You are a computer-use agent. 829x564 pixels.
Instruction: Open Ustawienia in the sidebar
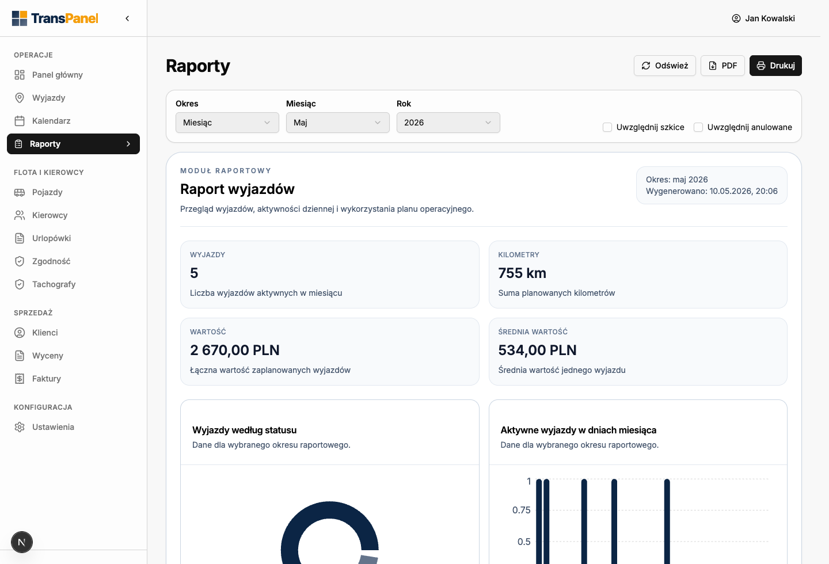(73, 427)
